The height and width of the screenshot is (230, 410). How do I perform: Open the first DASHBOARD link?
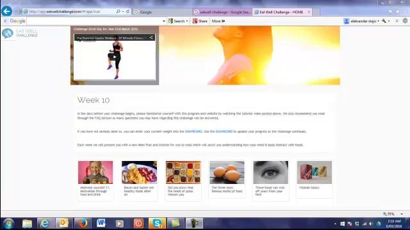click(193, 132)
